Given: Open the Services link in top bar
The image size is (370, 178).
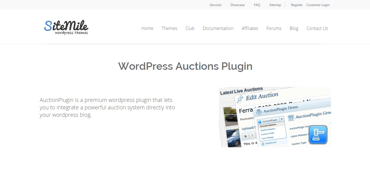Looking at the screenshot, I should (x=215, y=5).
